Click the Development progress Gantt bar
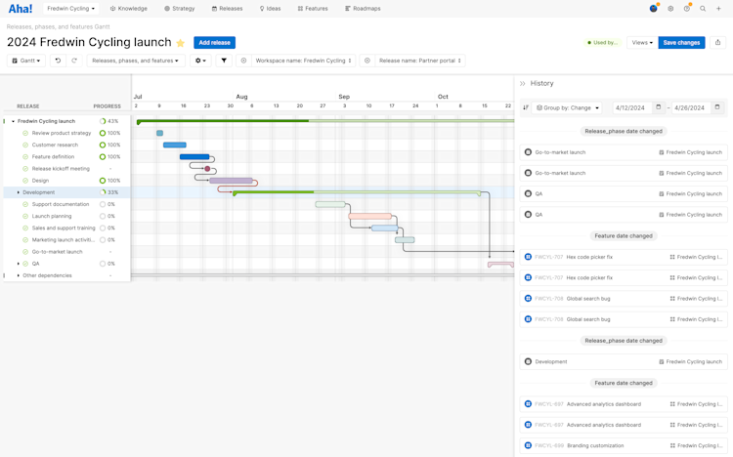Image resolution: width=733 pixels, height=457 pixels. click(x=357, y=192)
